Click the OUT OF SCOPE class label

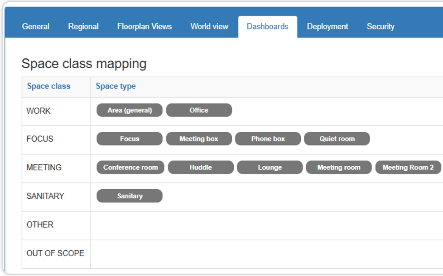click(x=55, y=253)
